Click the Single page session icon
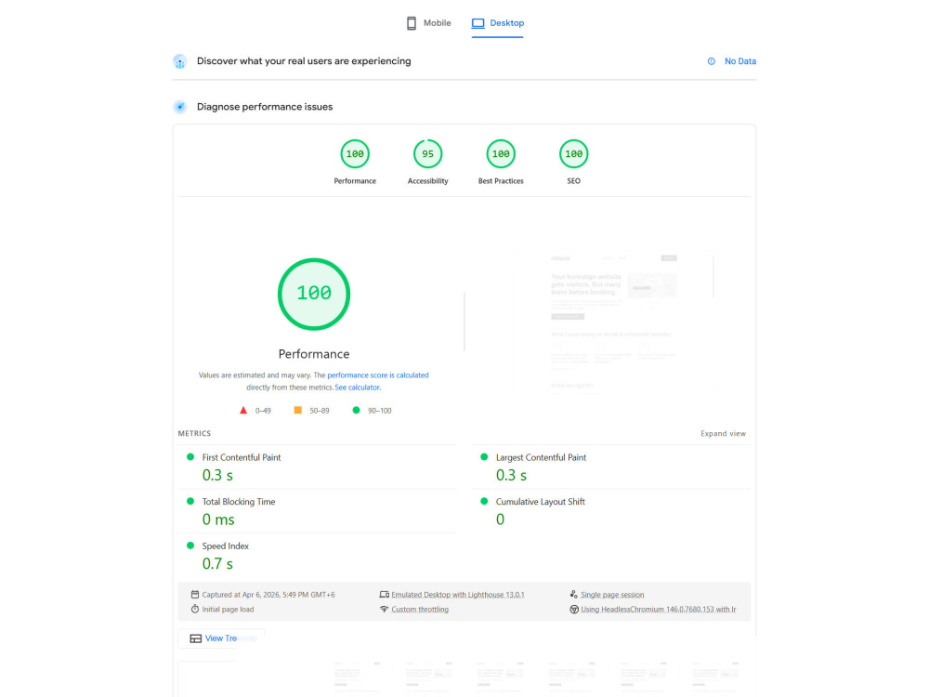The image size is (929, 697). 573,595
